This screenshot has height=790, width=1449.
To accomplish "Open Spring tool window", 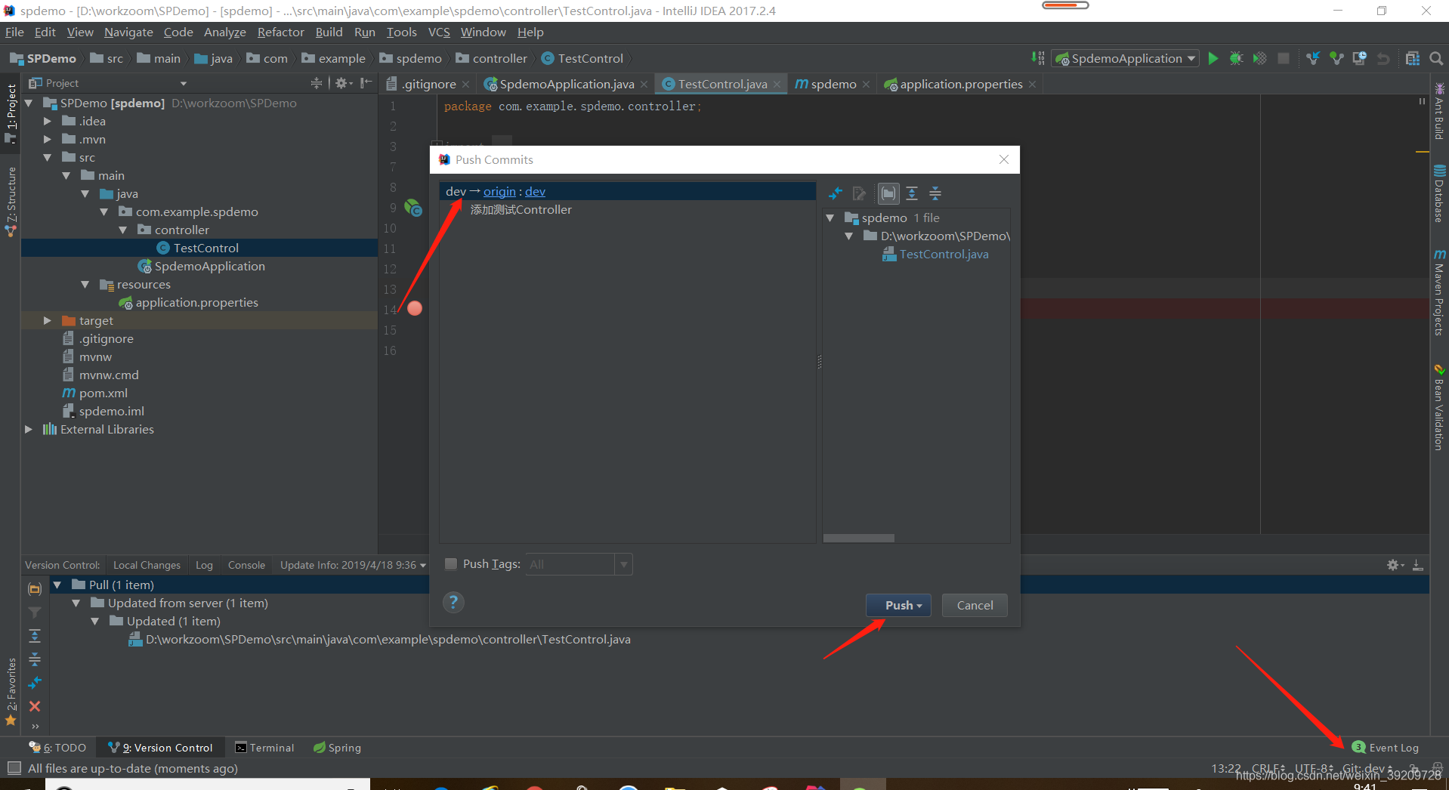I will 338,748.
